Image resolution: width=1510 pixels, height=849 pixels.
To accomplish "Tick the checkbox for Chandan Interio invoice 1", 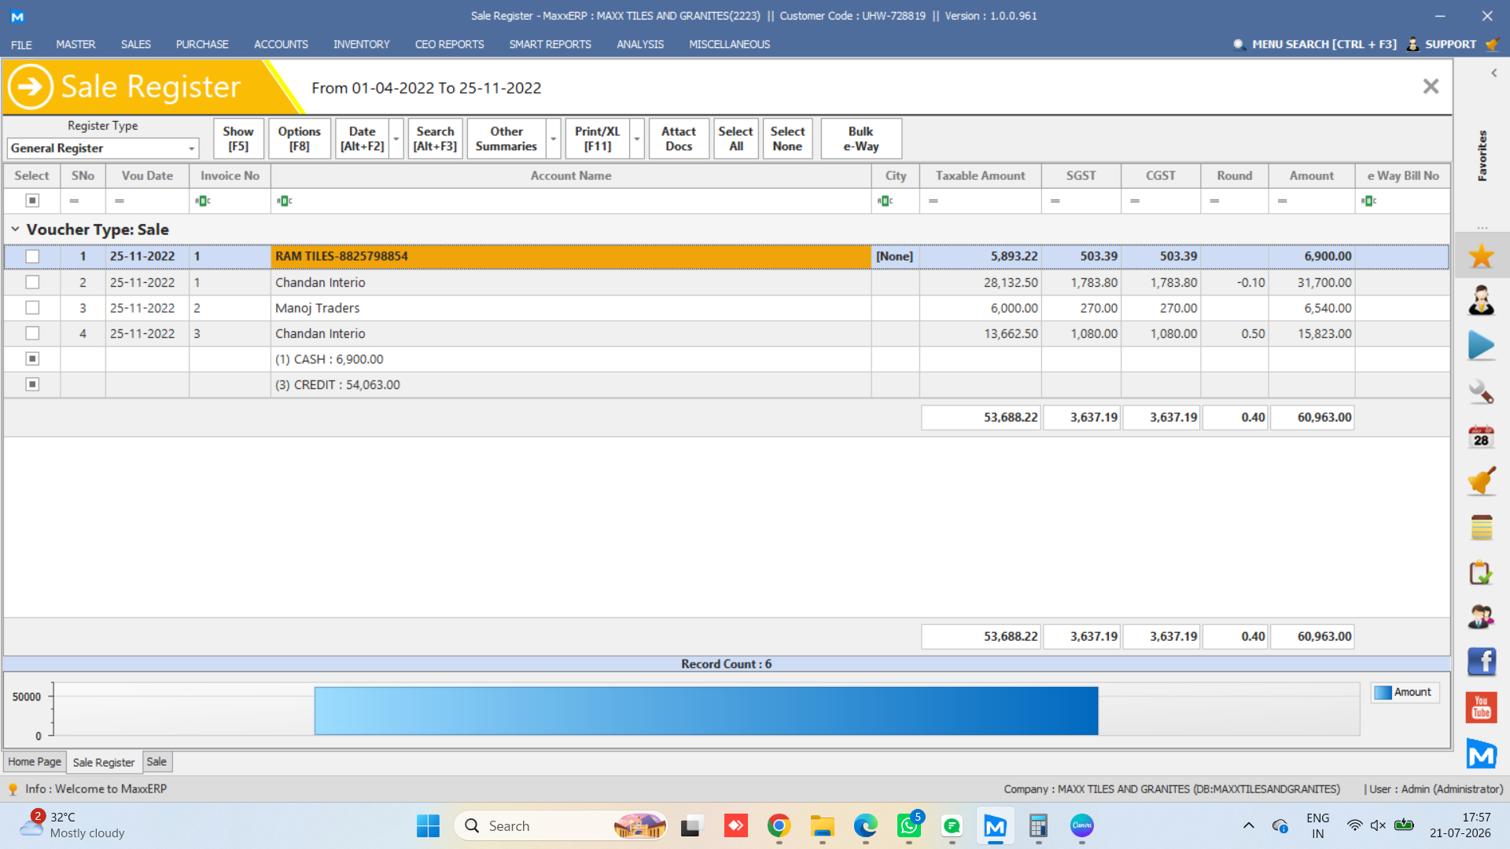I will [32, 282].
